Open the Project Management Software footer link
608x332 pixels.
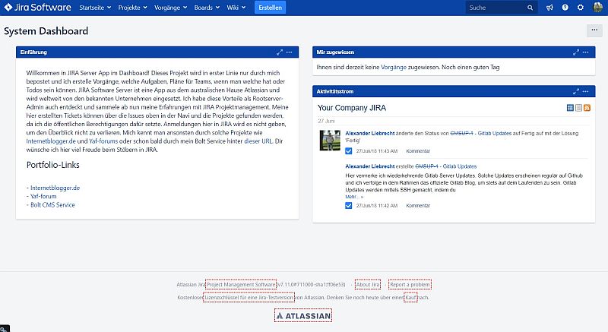click(x=241, y=284)
